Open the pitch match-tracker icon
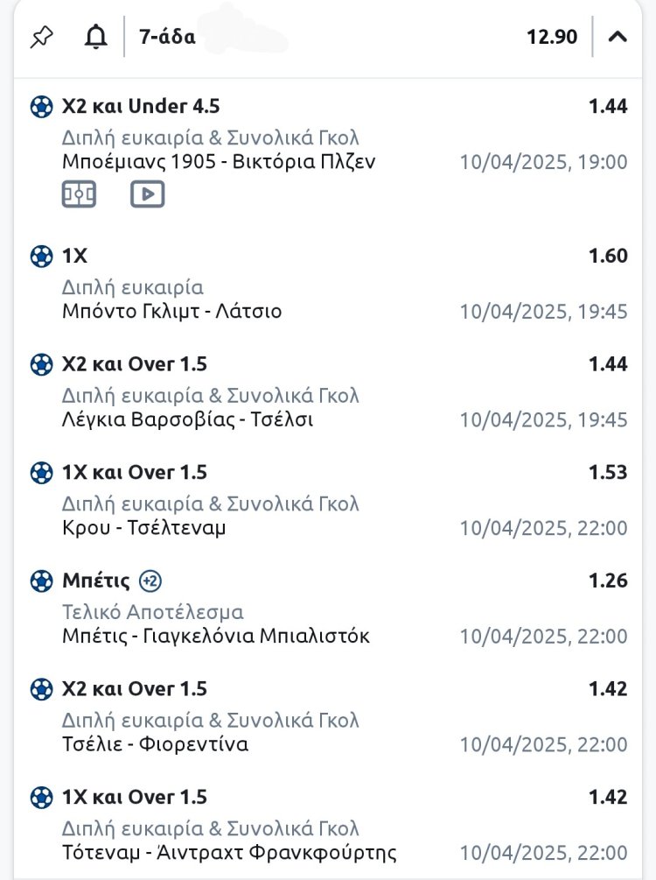656x880 pixels. (79, 194)
